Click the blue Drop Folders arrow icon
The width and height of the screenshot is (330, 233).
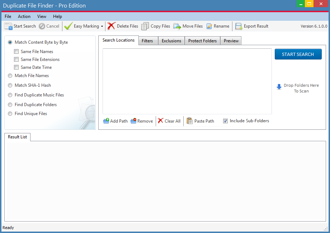[279, 87]
